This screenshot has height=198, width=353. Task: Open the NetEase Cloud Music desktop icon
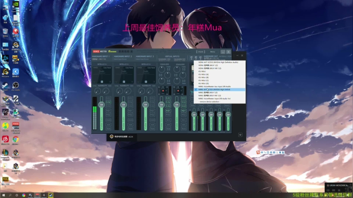click(x=5, y=140)
